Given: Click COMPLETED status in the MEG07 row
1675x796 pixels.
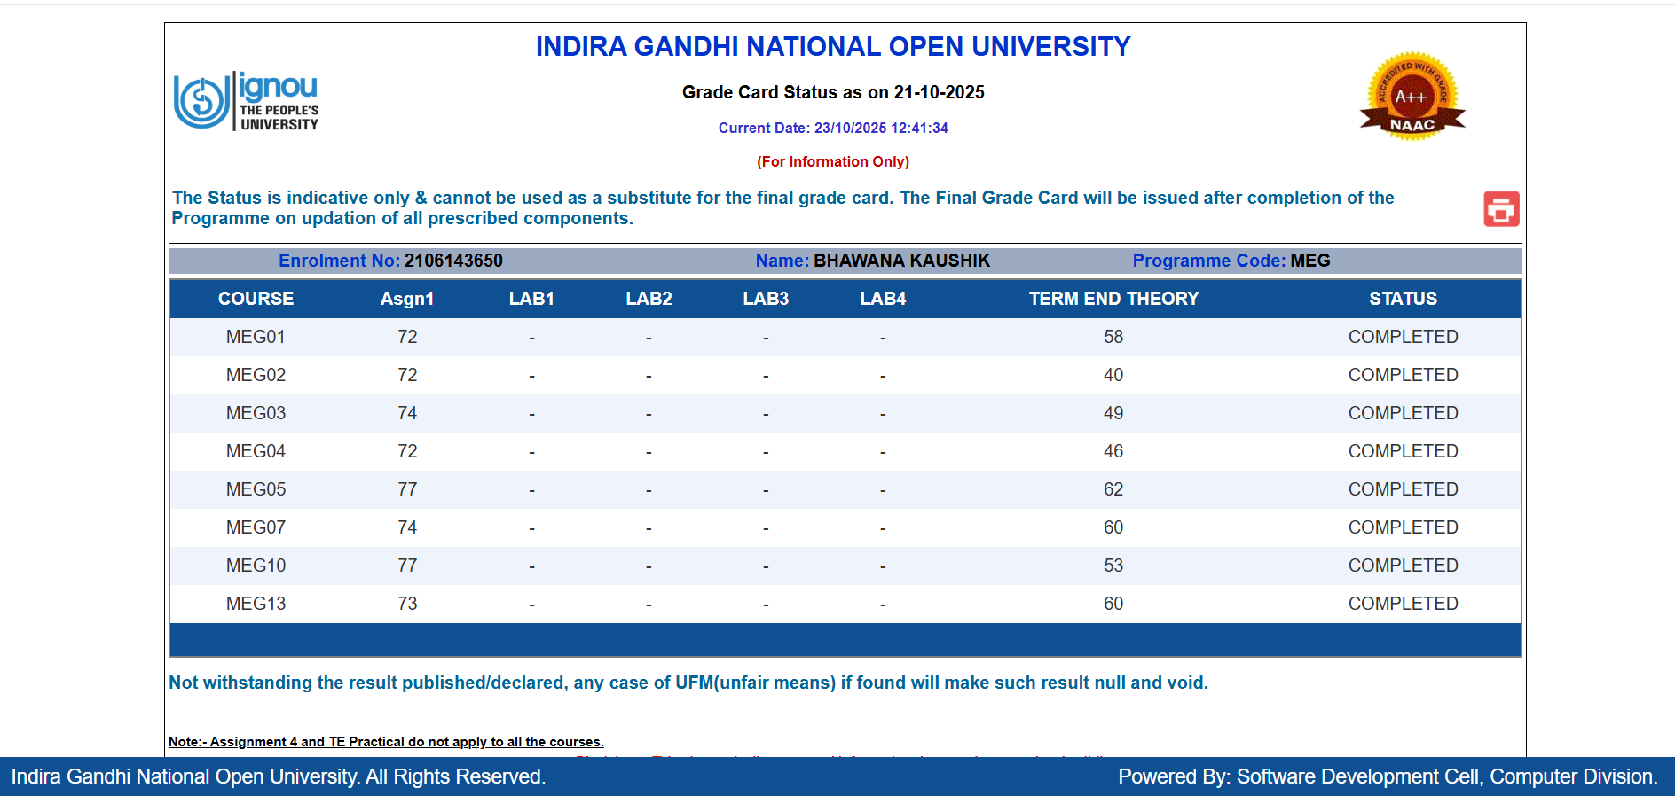Looking at the screenshot, I should pyautogui.click(x=1403, y=527).
